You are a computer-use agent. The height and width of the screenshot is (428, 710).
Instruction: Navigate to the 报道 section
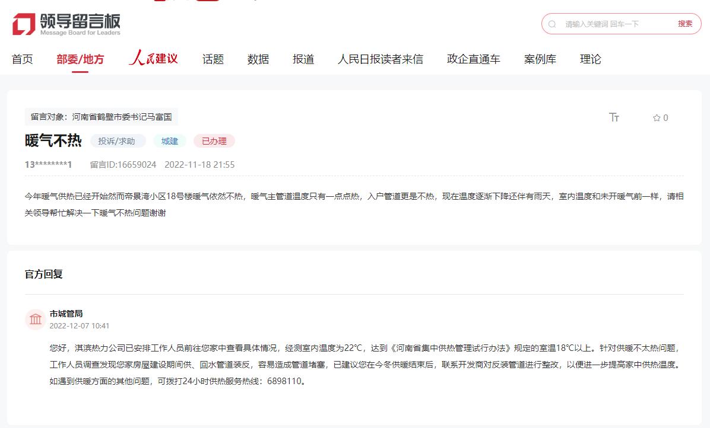tap(303, 59)
